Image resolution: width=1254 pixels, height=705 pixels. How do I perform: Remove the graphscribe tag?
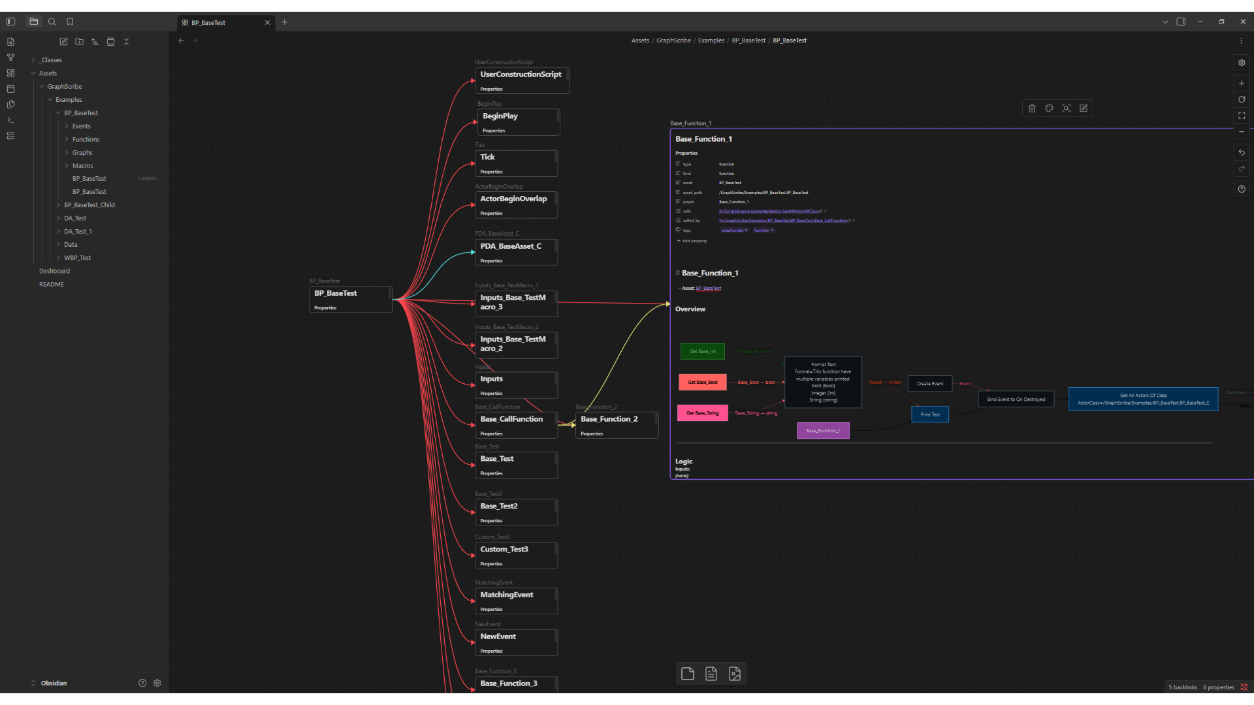coord(747,230)
